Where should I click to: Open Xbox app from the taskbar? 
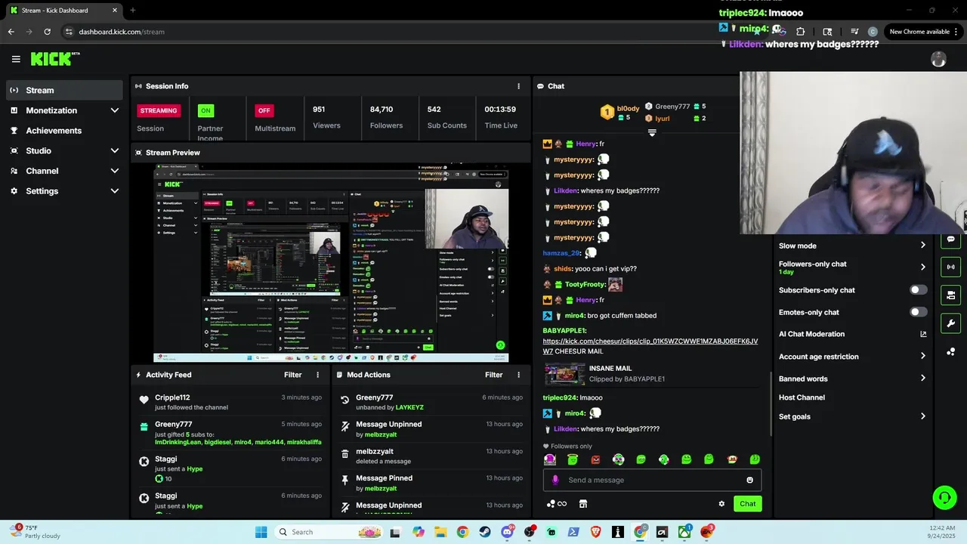click(684, 532)
